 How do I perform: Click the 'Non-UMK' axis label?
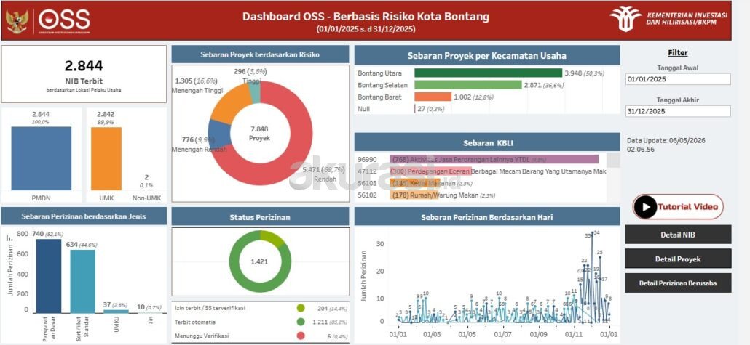(146, 198)
